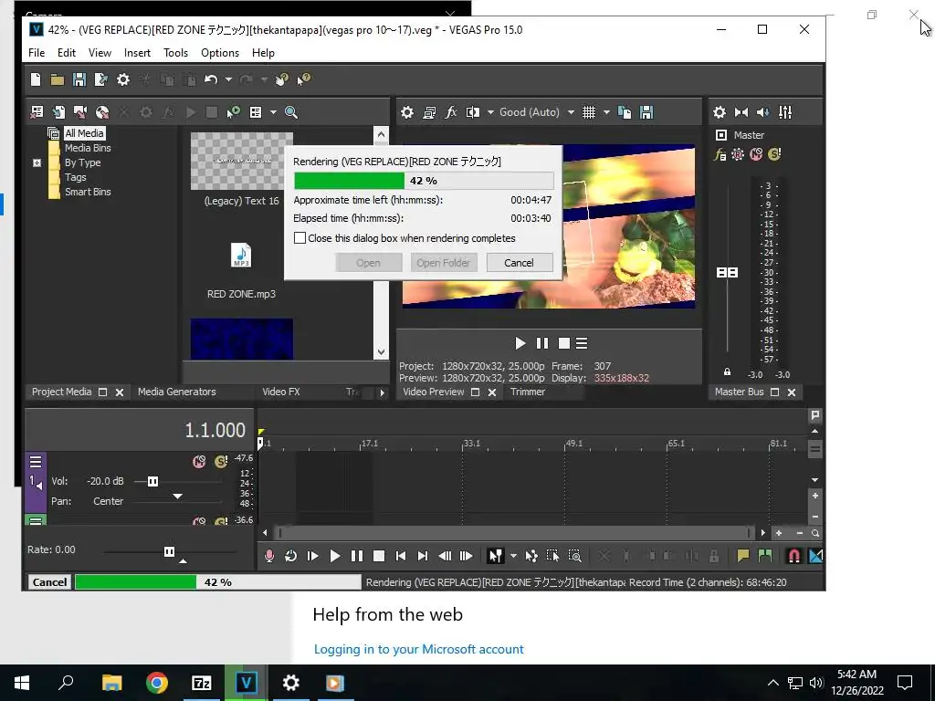The image size is (935, 701).
Task: Select the Zoom edit tool magnifier
Action: point(575,556)
